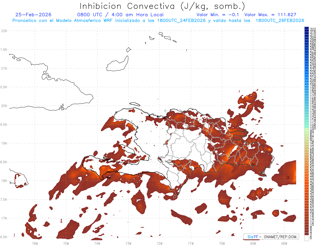Click the date '25-Feb-2026'
This screenshot has height=247, width=319.
[33, 15]
